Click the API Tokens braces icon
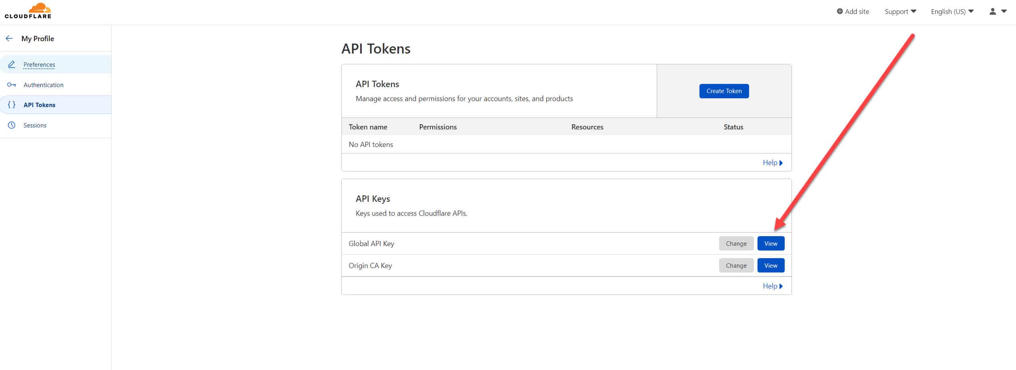Image resolution: width=1016 pixels, height=370 pixels. point(12,105)
